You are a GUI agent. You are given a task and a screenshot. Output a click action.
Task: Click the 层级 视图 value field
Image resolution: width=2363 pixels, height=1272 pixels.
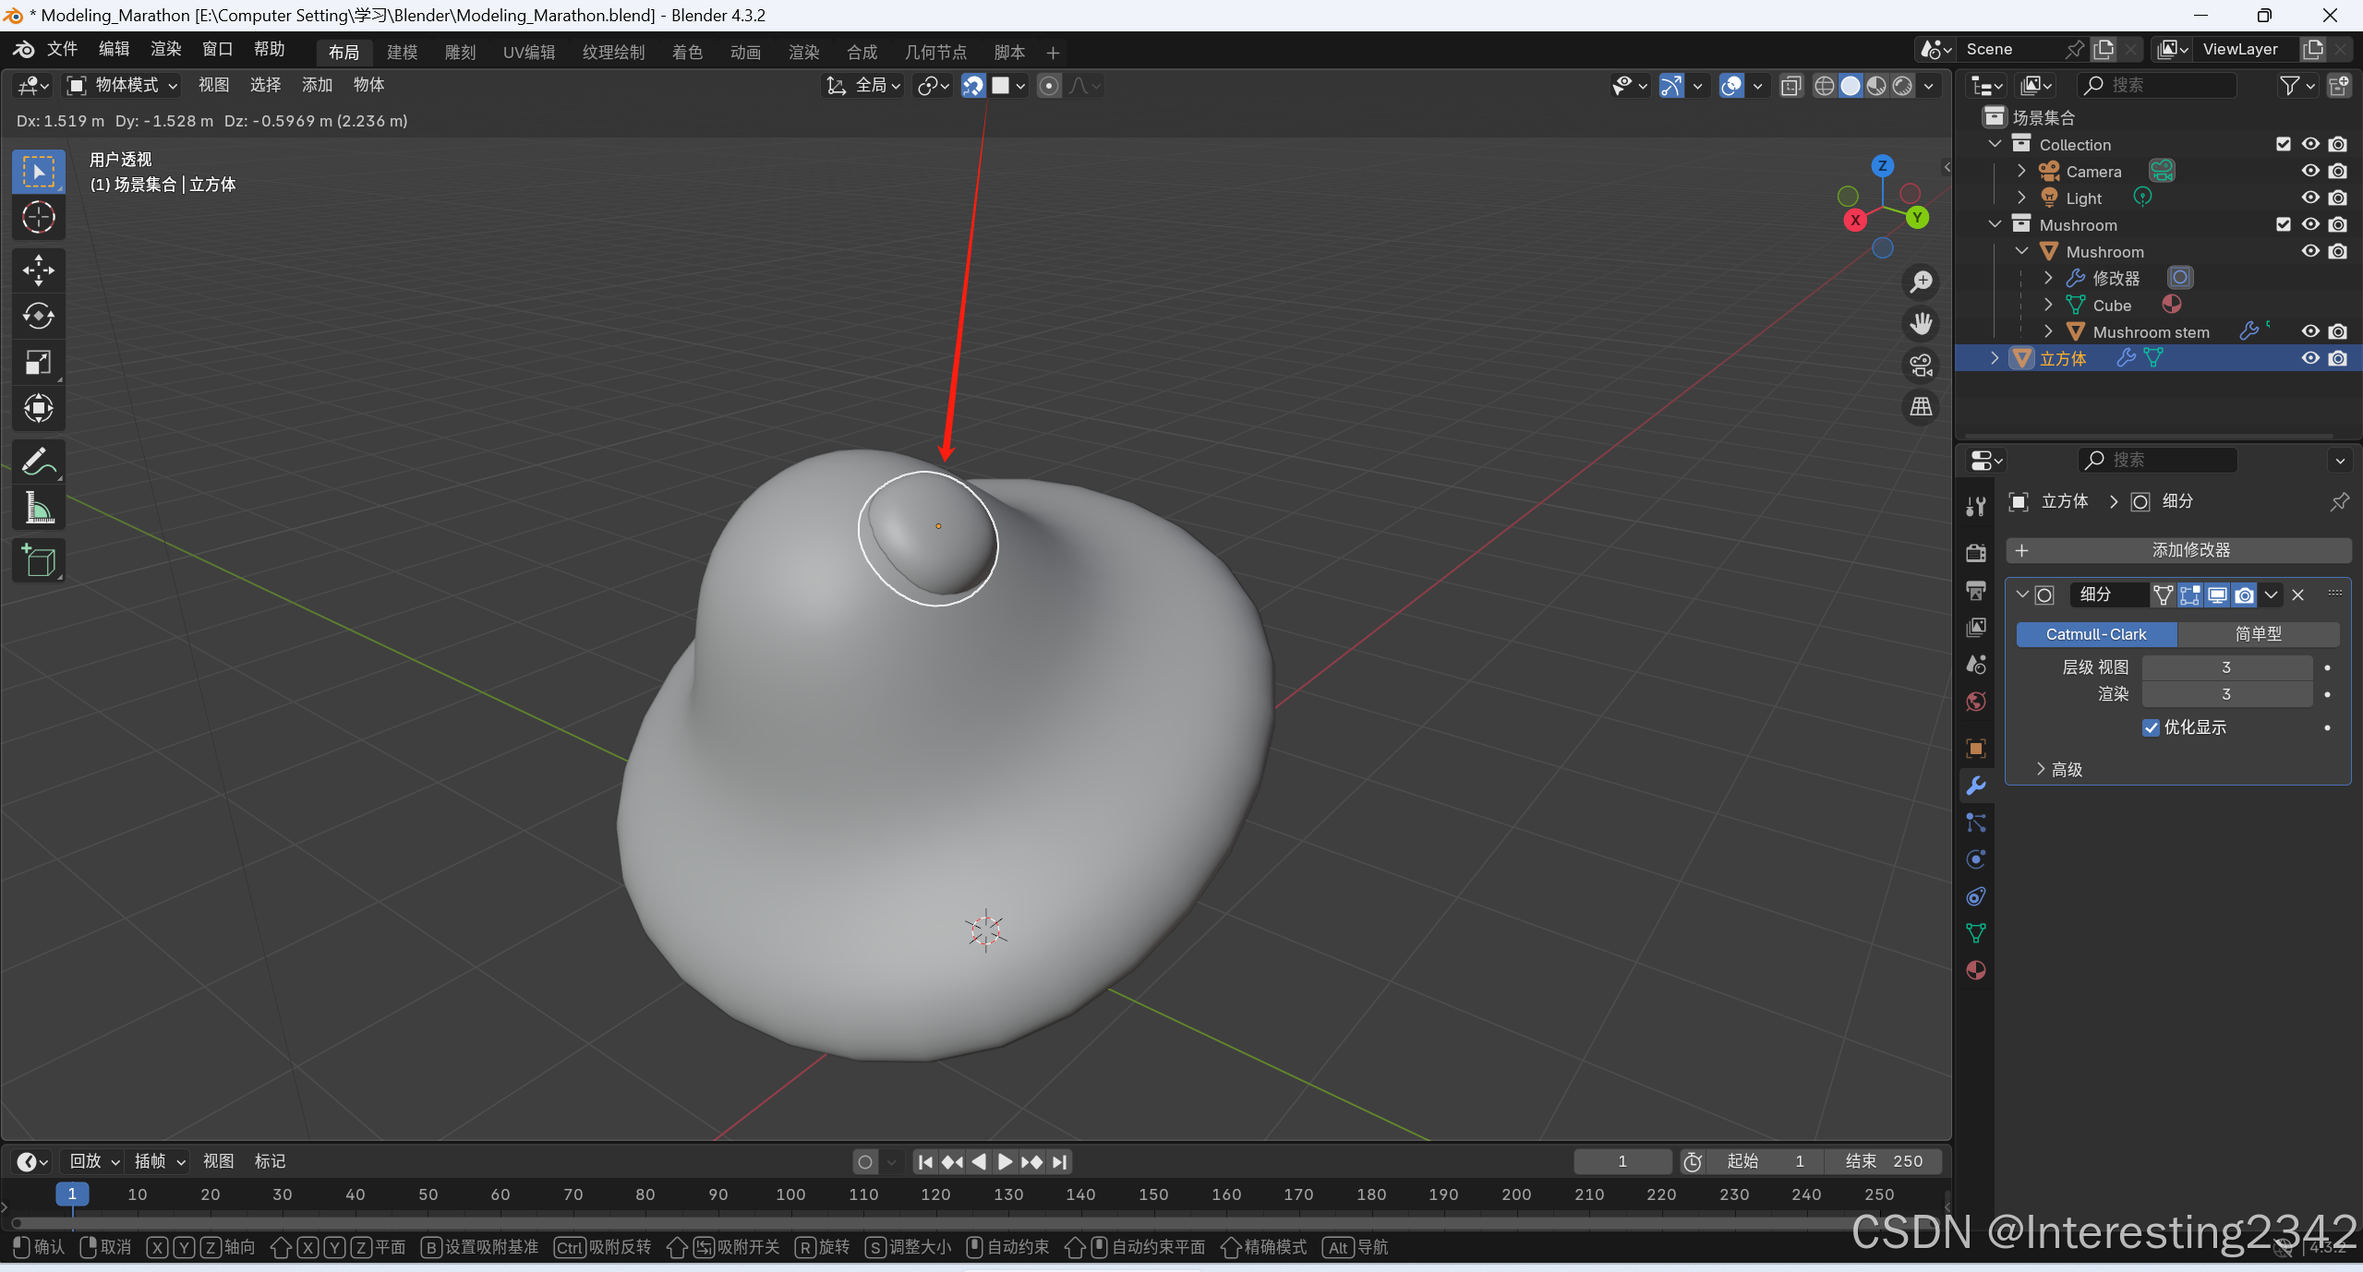2225,667
